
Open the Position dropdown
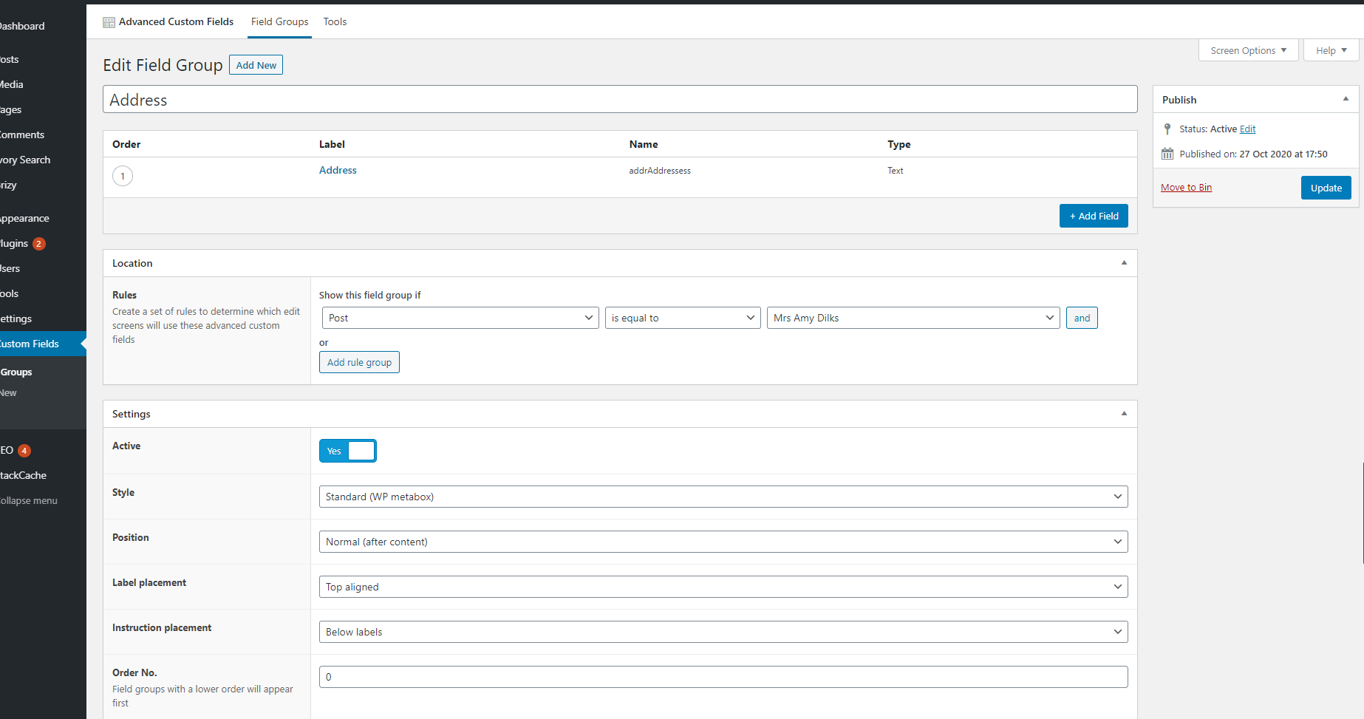point(723,542)
